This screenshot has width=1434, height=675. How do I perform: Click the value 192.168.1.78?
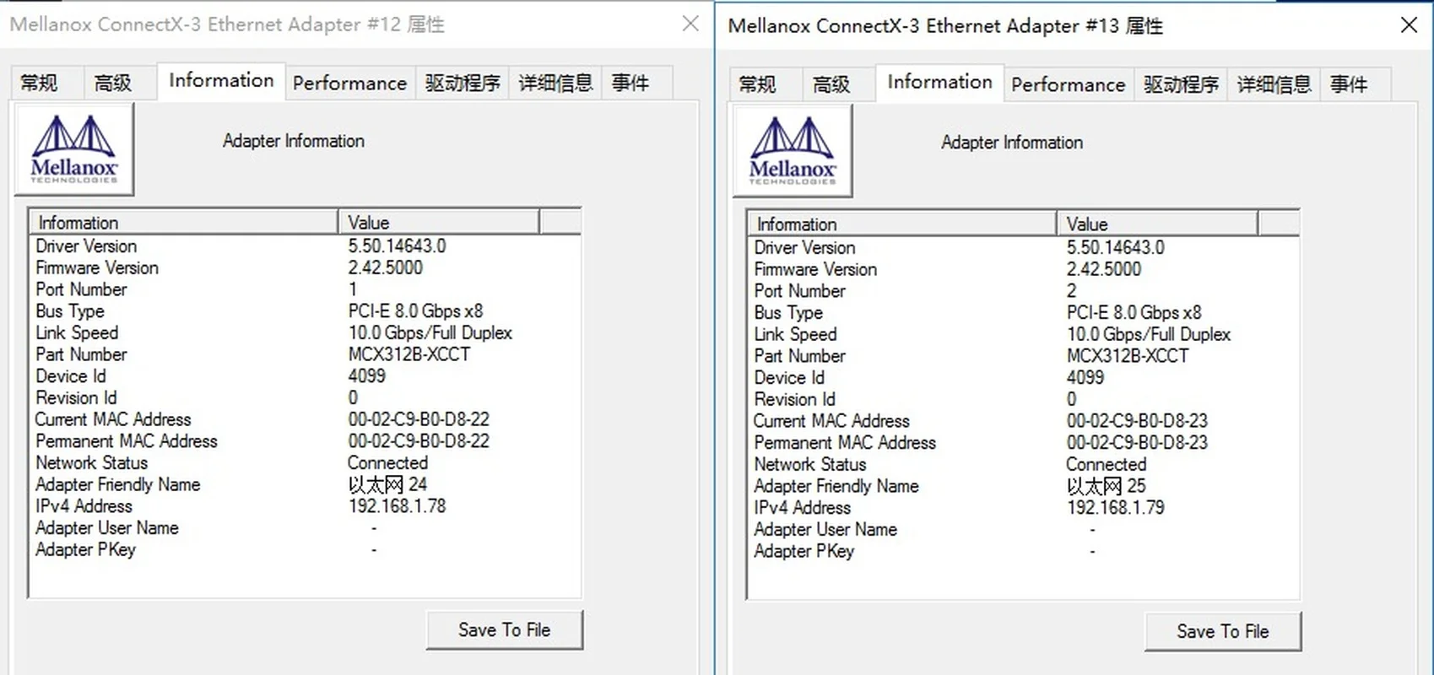coord(397,506)
